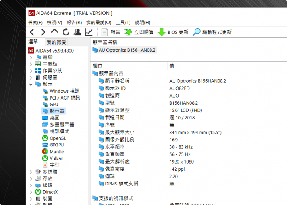This screenshot has width=287, height=205.
Task: Open the 檔案(F) menu
Action: (35, 23)
